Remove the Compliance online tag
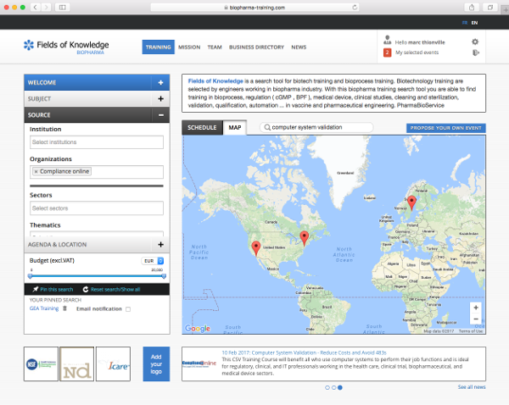The width and height of the screenshot is (509, 405). (x=36, y=171)
